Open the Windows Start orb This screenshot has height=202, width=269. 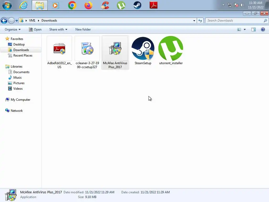coord(7,5)
